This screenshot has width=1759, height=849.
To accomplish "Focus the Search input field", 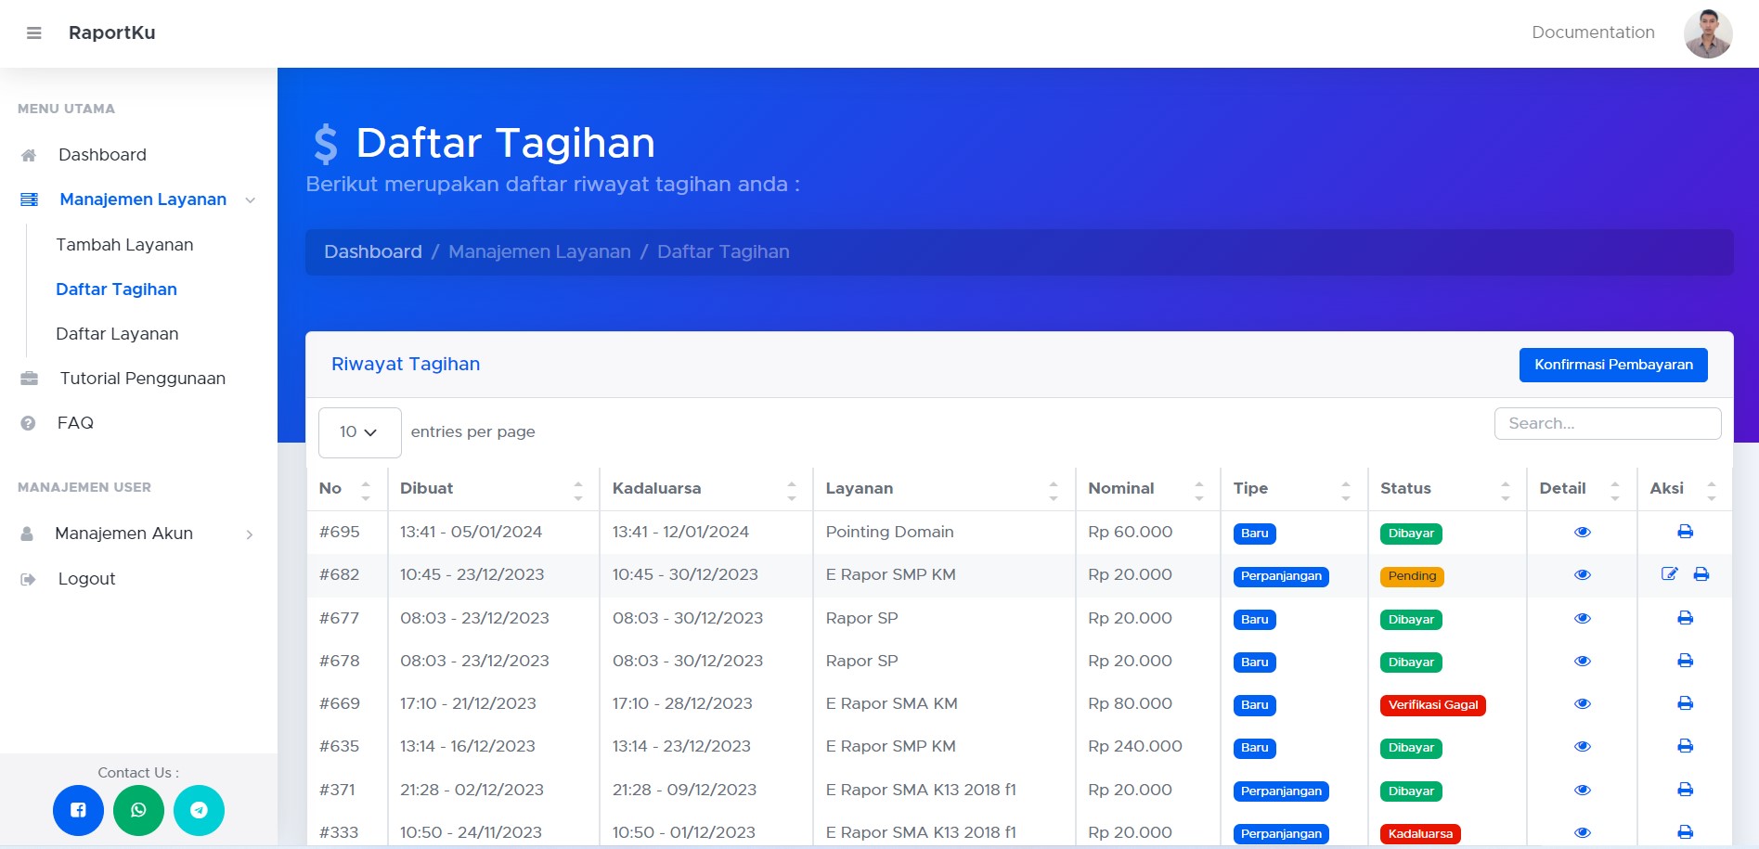I will [1608, 423].
